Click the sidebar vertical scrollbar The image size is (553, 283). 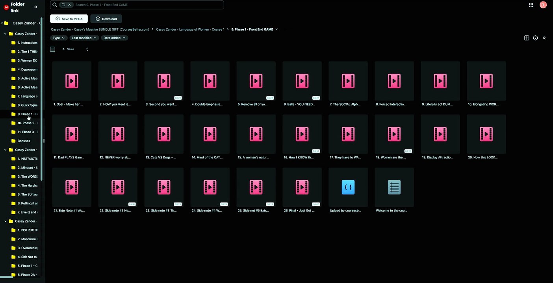[x=41, y=98]
